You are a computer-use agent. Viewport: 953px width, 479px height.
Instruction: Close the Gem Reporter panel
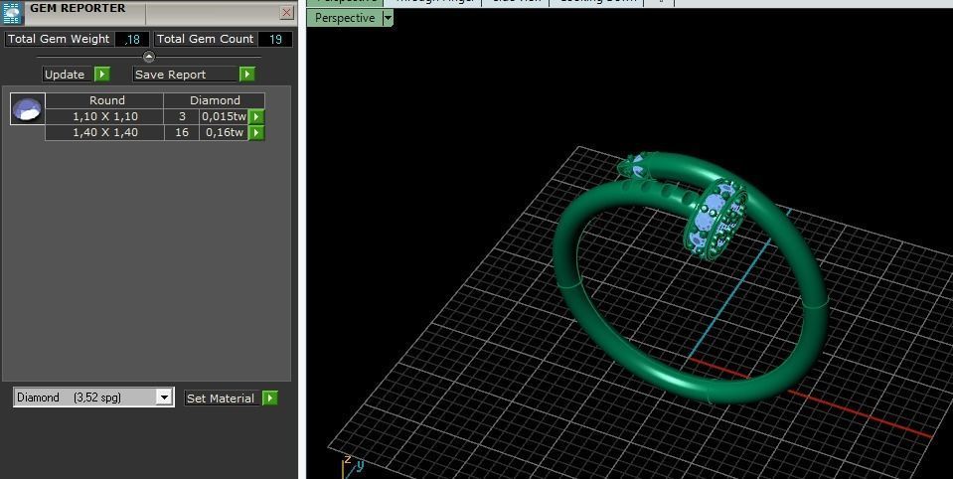(x=287, y=12)
